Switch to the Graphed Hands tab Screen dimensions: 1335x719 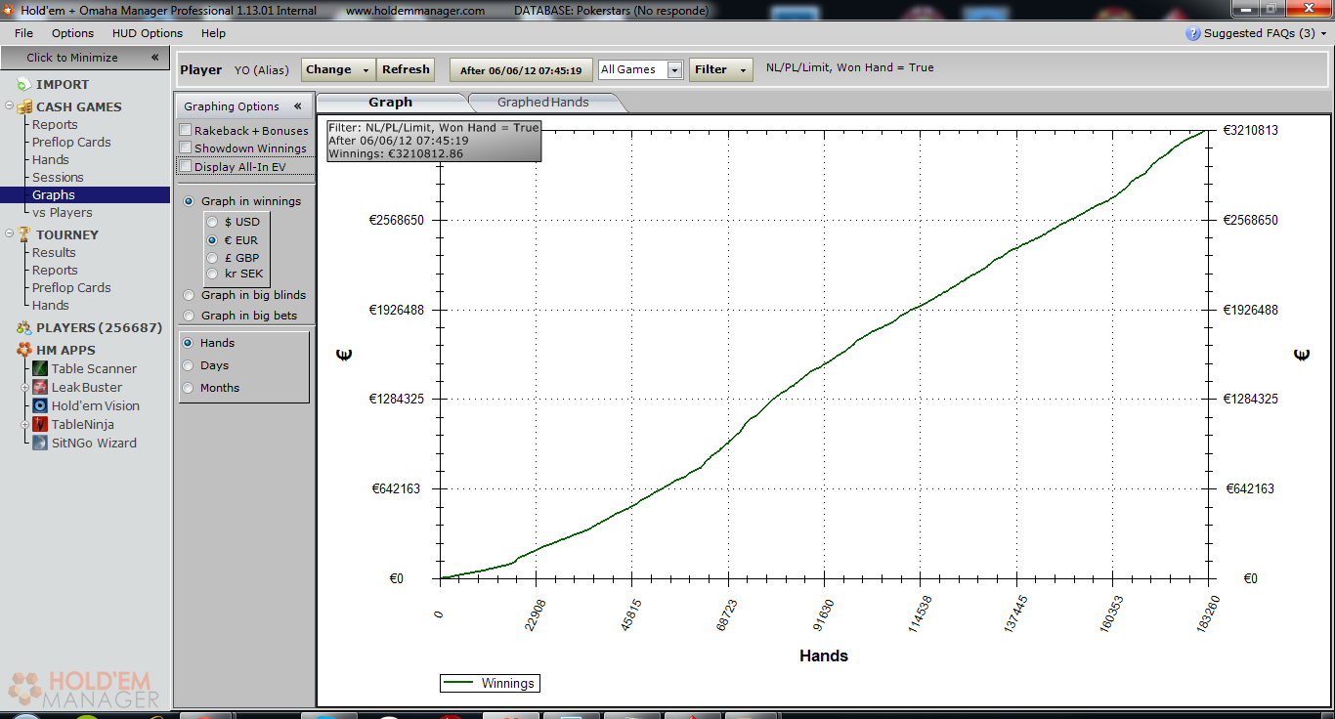[542, 103]
